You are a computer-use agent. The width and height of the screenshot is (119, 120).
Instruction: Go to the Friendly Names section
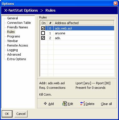tap(18, 27)
